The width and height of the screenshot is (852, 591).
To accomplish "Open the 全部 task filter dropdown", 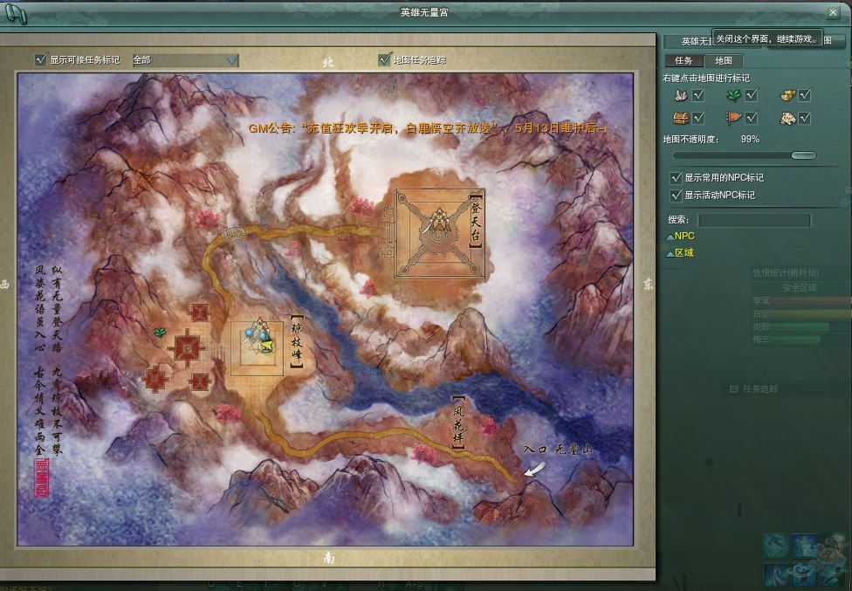I will tap(232, 60).
